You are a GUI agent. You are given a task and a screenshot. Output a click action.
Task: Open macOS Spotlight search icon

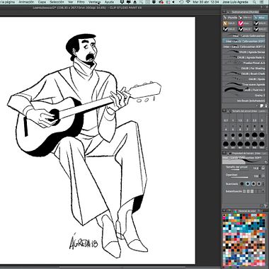tap(254, 2)
